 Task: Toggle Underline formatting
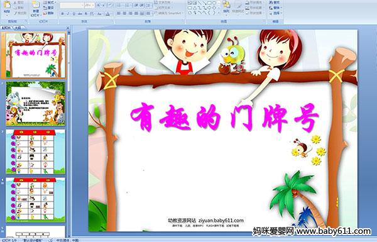tap(74, 14)
